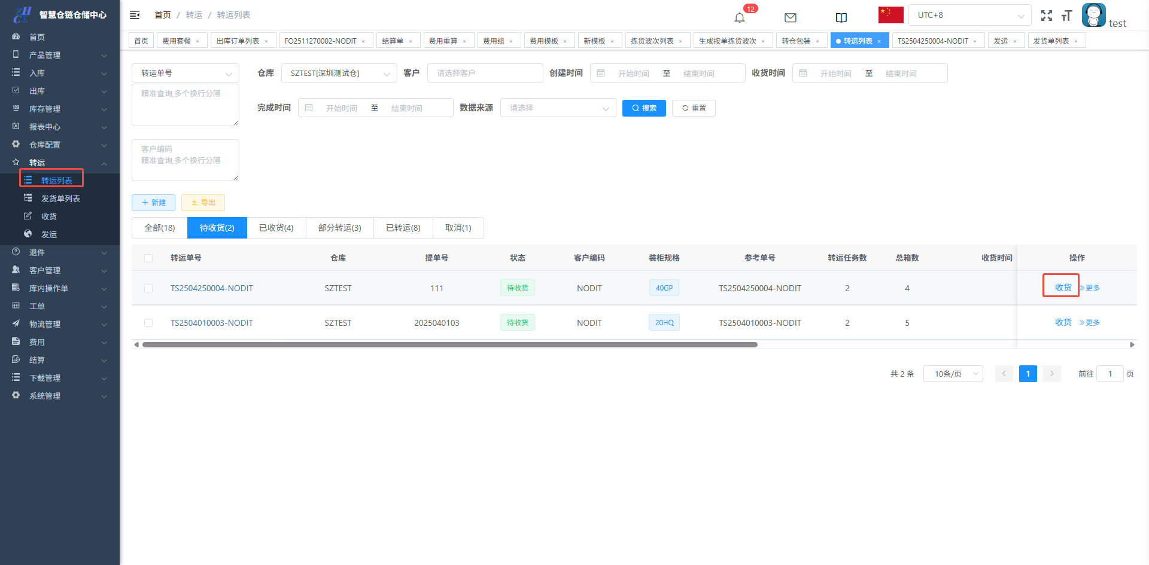The image size is (1149, 565).
Task: Expand the 库存管理 sidebar menu
Action: 60,109
